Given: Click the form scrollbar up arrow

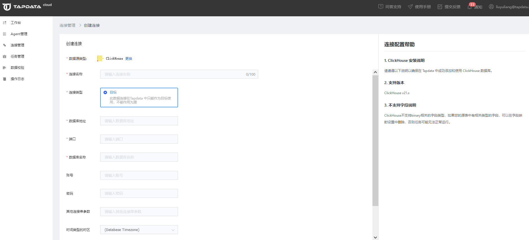Looking at the screenshot, I should 375,72.
